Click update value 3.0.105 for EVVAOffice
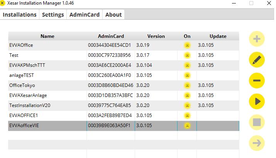The image size is (276, 158). click(206, 45)
